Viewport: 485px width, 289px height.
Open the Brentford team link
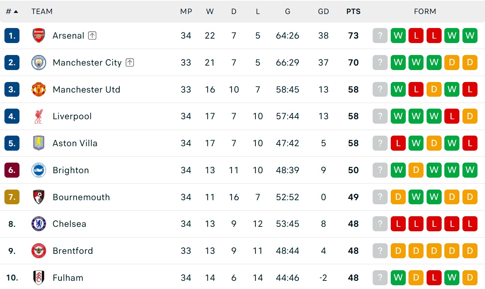point(73,251)
